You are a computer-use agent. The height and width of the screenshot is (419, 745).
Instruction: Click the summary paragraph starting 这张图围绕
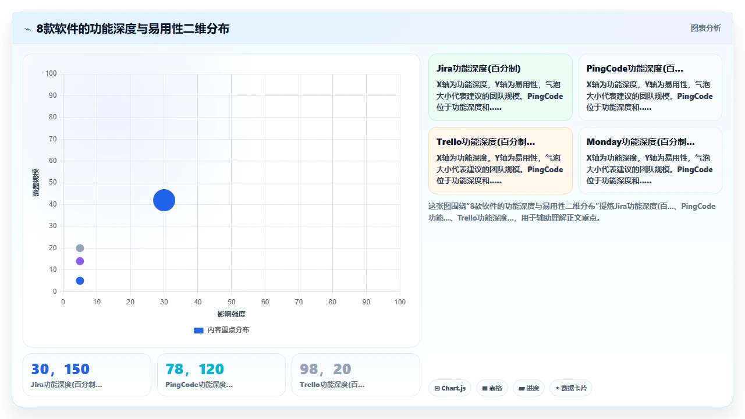572,212
